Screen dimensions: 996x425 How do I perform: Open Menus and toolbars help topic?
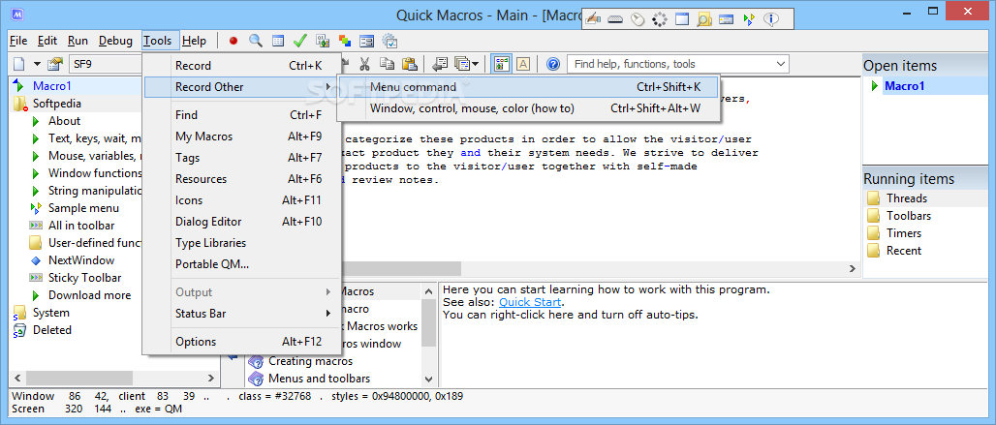click(319, 379)
